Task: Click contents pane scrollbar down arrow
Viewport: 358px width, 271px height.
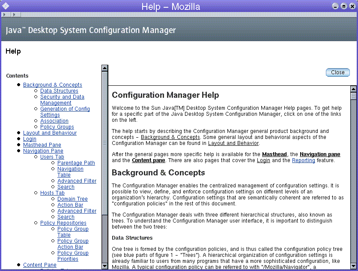Action: click(x=105, y=266)
